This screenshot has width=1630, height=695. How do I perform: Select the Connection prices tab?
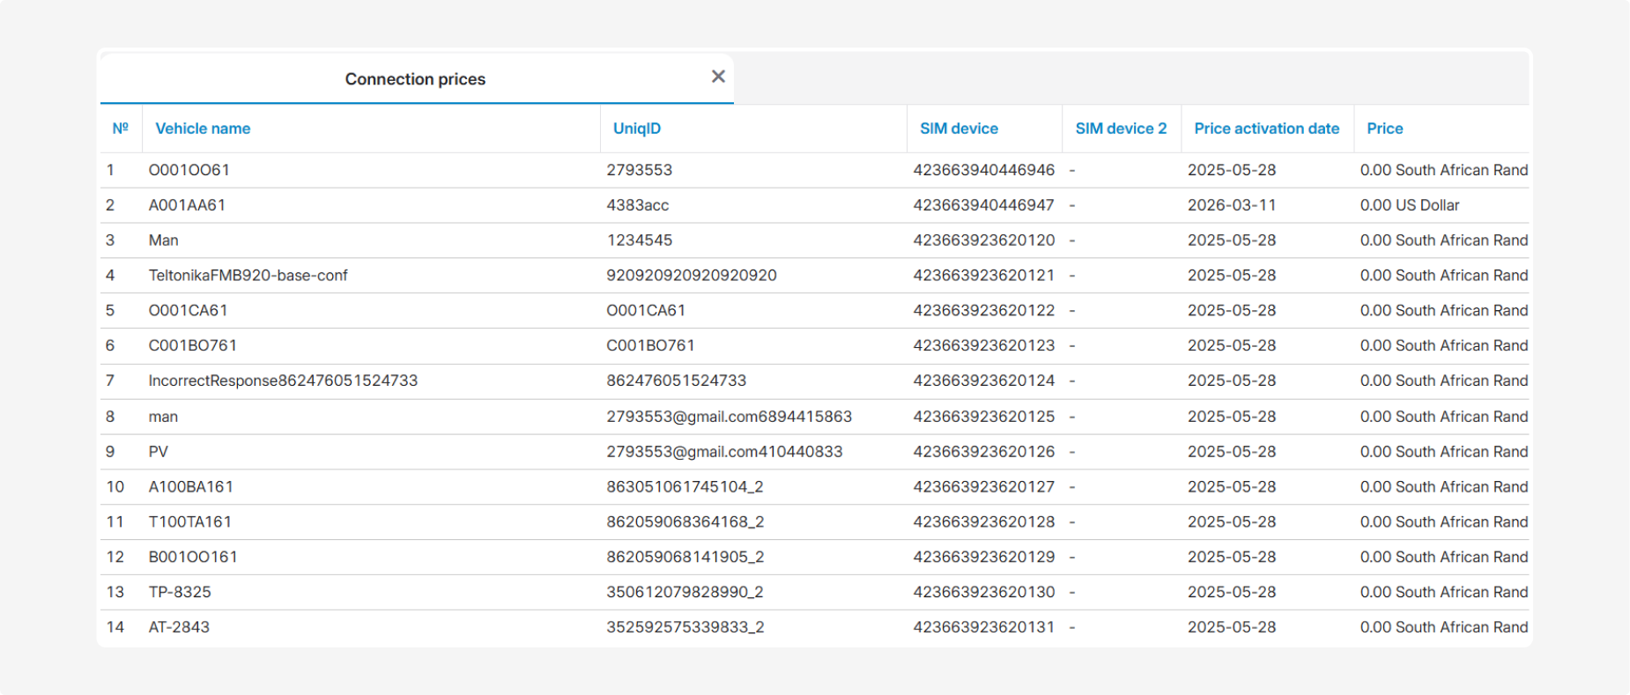coord(415,79)
